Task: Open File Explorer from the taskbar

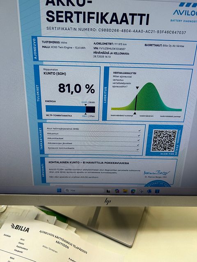Action: point(125,191)
